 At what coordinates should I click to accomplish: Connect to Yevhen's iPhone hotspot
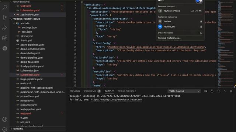(180, 11)
